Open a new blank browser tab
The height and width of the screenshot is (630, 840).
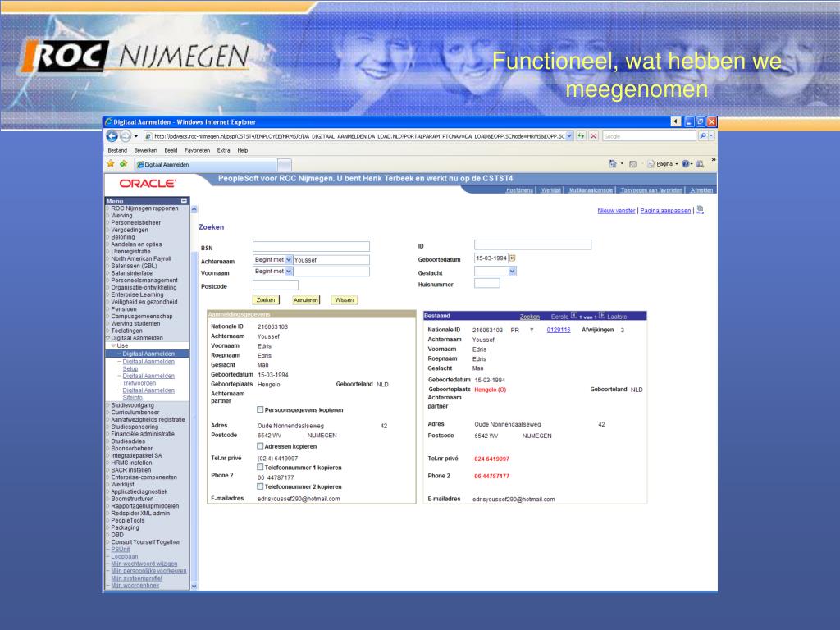pos(285,164)
